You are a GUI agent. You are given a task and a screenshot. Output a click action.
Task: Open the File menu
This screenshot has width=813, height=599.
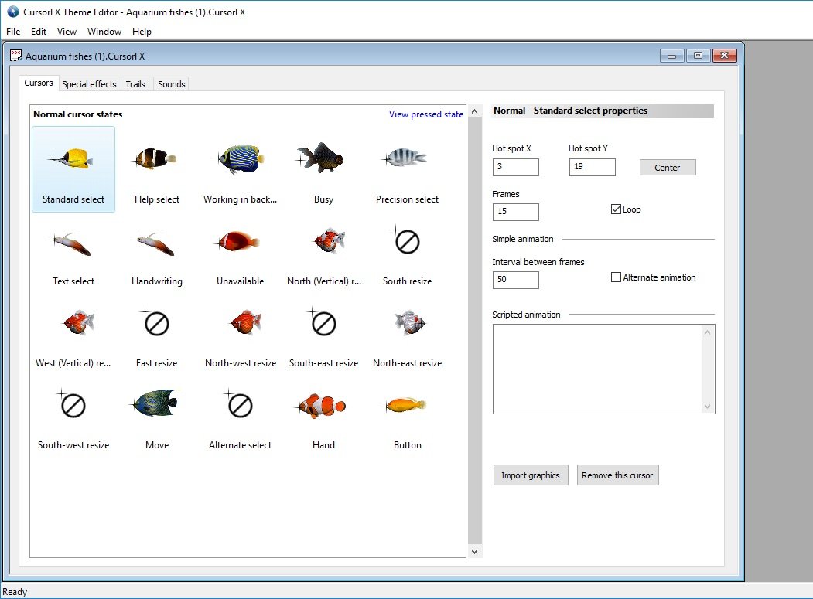13,32
